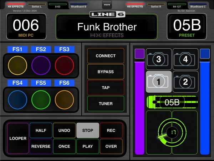Switch to BlueBoard B tab

click(x=78, y=5)
